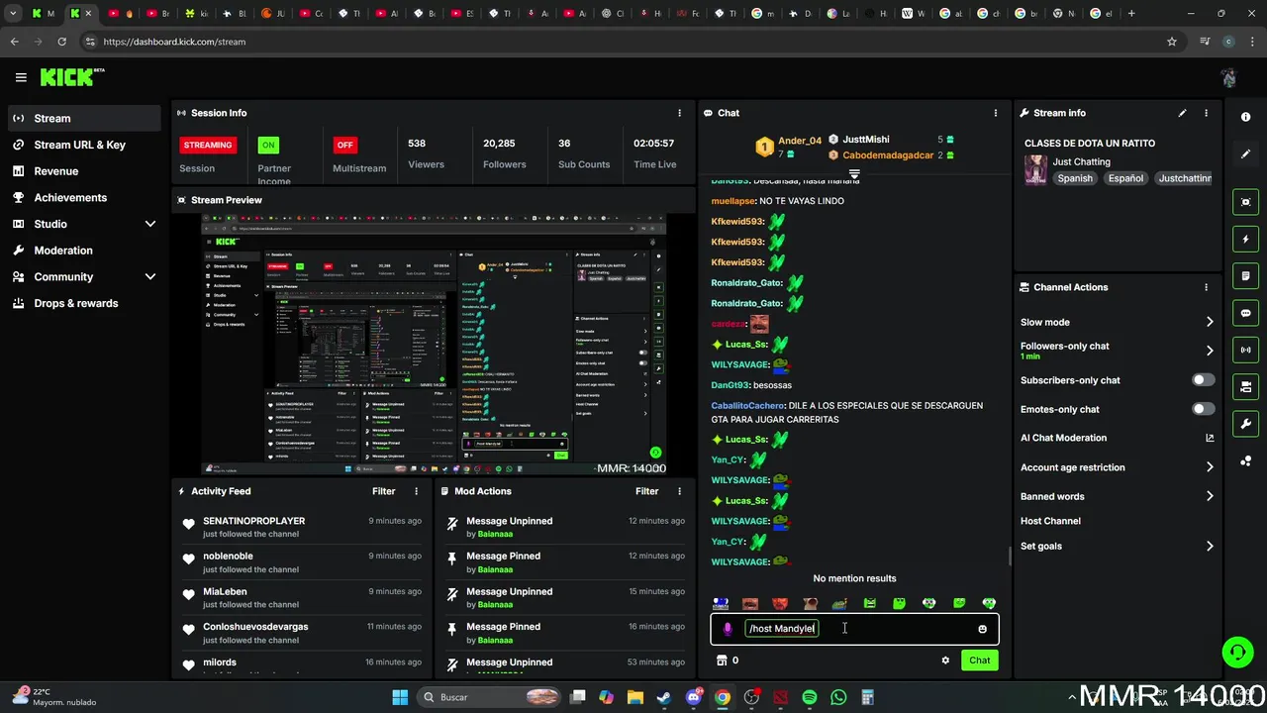Viewport: 1267px width, 713px height.
Task: Click the Multistream OFF badge
Action: pos(344,145)
